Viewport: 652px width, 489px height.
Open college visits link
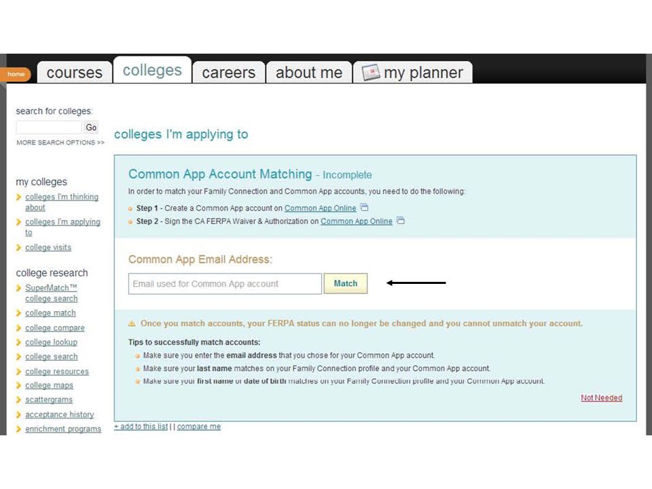pyautogui.click(x=48, y=247)
